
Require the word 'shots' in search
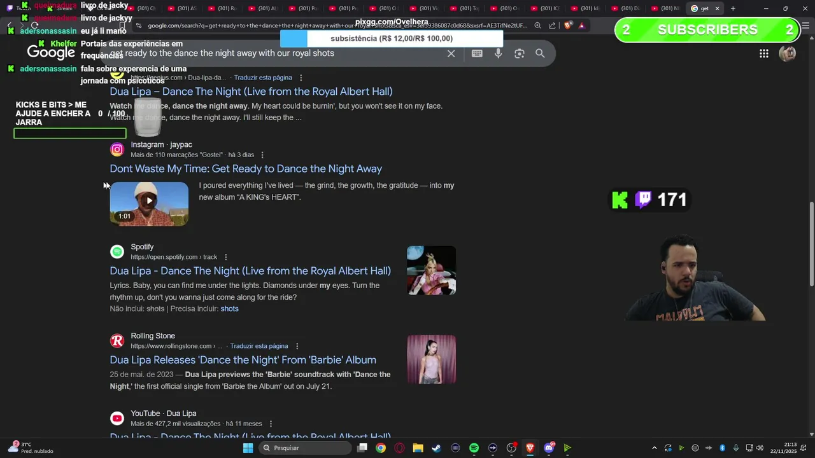(229, 309)
